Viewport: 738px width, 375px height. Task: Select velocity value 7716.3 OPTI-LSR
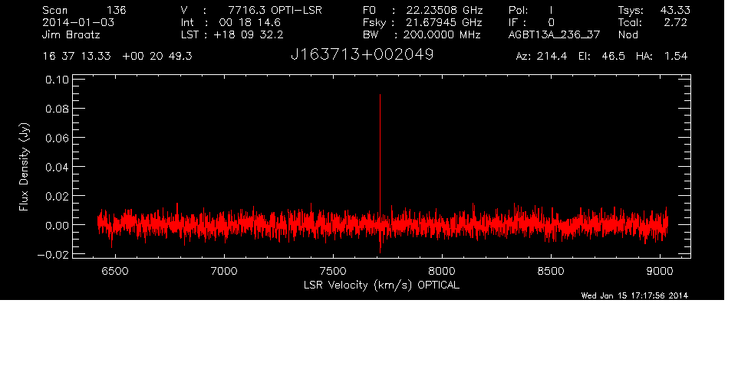point(275,10)
